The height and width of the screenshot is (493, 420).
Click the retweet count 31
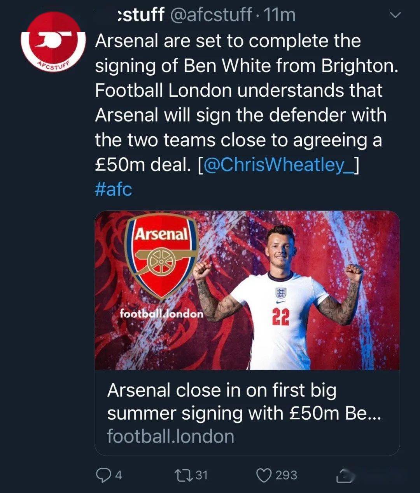pyautogui.click(x=201, y=475)
